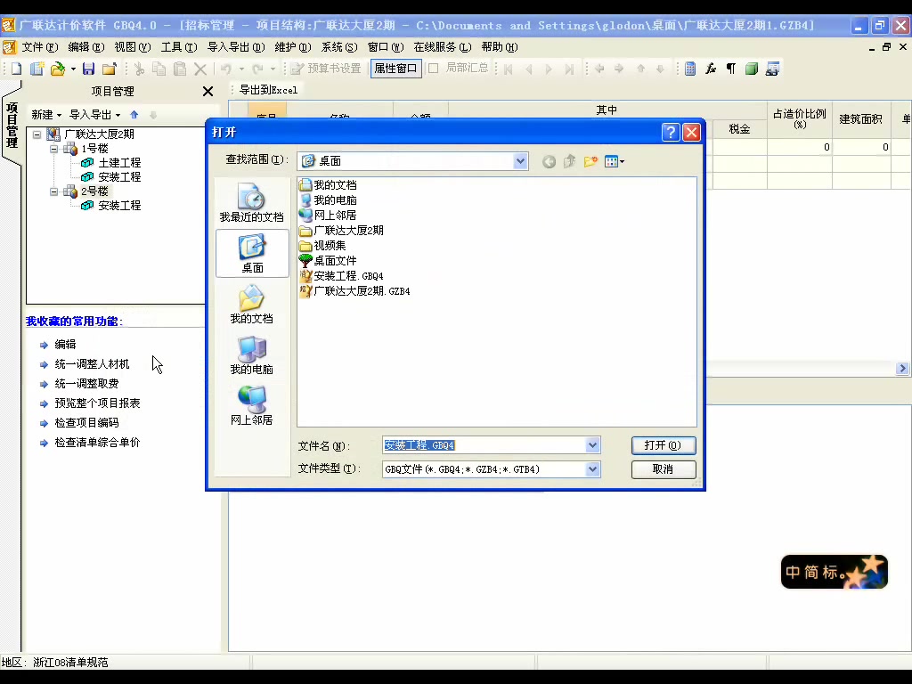The width and height of the screenshot is (912, 684).
Task: Switch to the 导出到Excel tab
Action: click(267, 89)
